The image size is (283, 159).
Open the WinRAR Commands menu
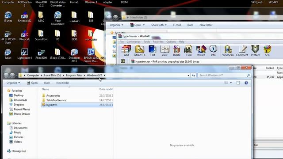pos(134,42)
